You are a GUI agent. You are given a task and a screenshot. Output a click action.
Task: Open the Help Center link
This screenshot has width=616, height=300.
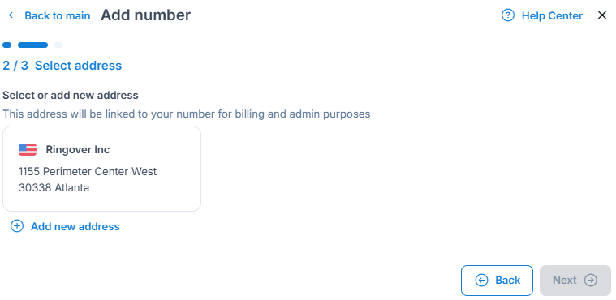pos(552,15)
